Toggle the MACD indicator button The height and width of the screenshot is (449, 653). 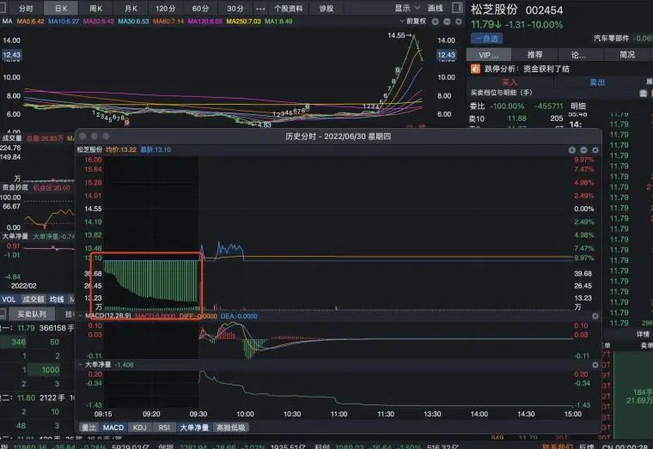113,428
